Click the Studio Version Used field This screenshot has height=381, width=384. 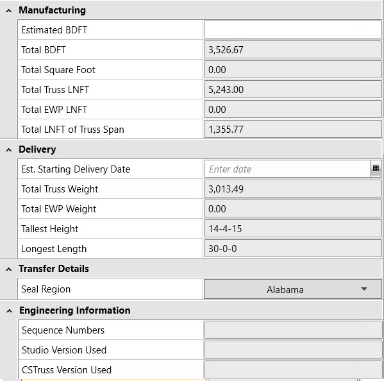(293, 350)
